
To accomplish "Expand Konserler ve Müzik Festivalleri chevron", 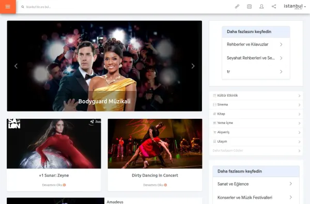I will click(290, 197).
